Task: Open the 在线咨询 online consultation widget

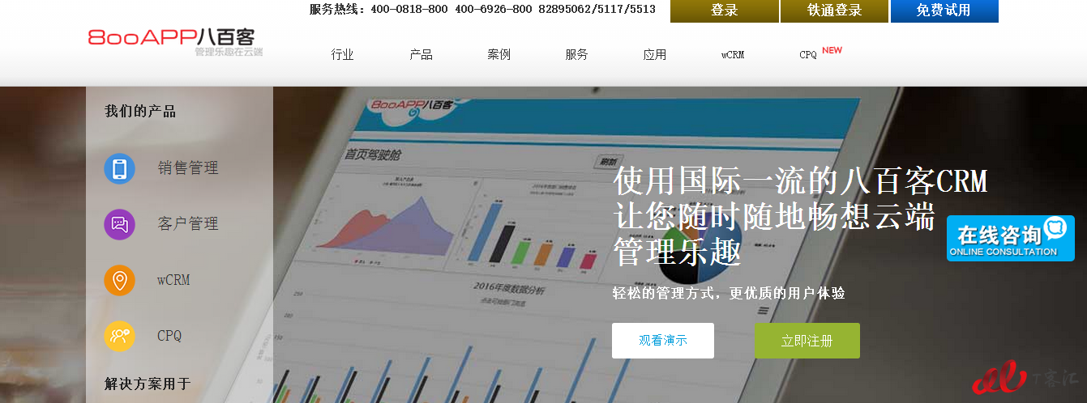Action: 1011,238
